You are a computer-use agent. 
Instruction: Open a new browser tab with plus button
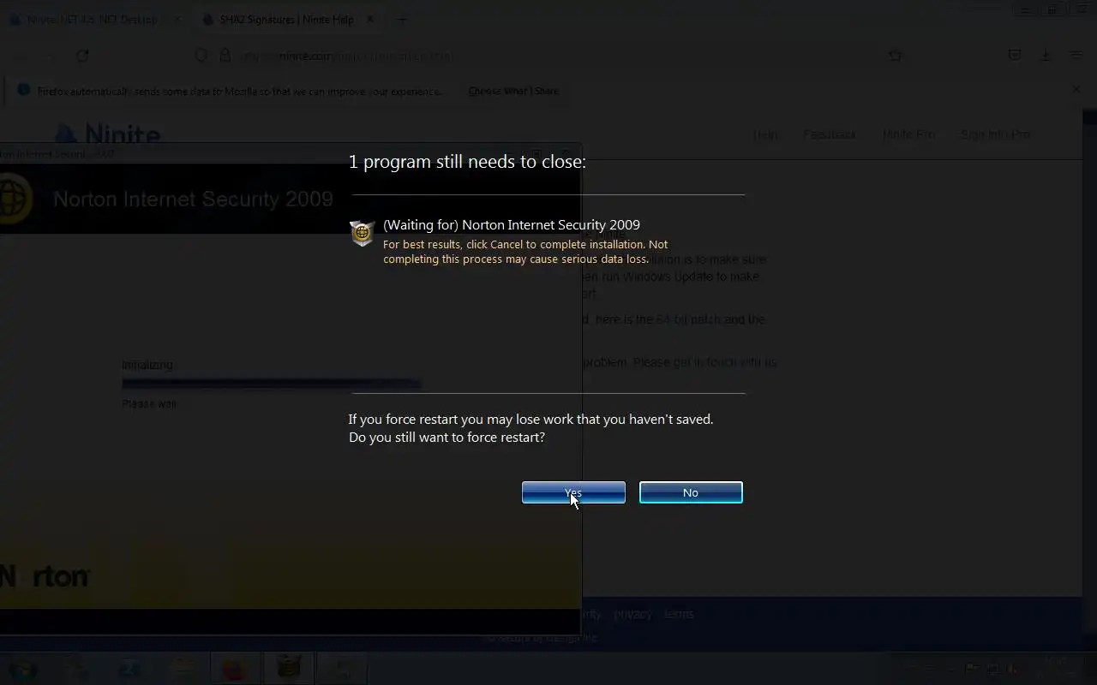(x=402, y=20)
